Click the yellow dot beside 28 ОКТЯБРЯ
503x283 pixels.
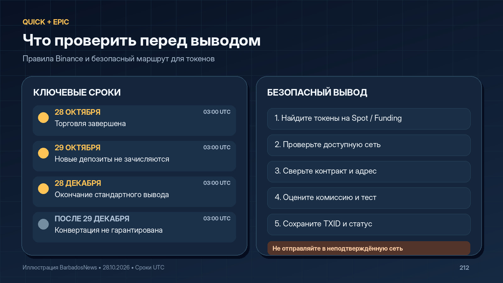pyautogui.click(x=43, y=117)
